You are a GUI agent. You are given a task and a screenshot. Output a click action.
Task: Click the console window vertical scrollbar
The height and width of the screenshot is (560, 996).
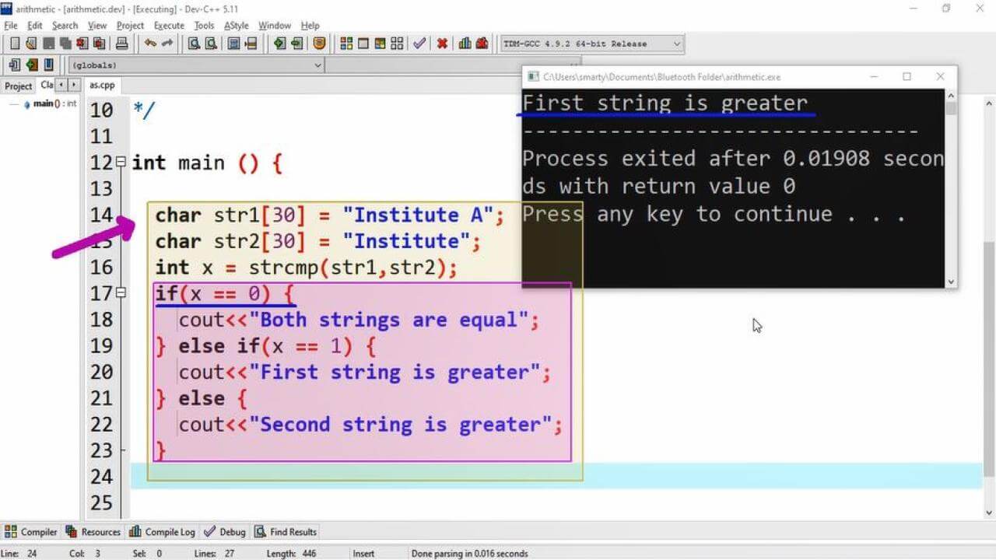point(951,188)
